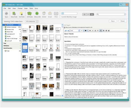
Task: Center text in note editor
Action: coord(104,31)
